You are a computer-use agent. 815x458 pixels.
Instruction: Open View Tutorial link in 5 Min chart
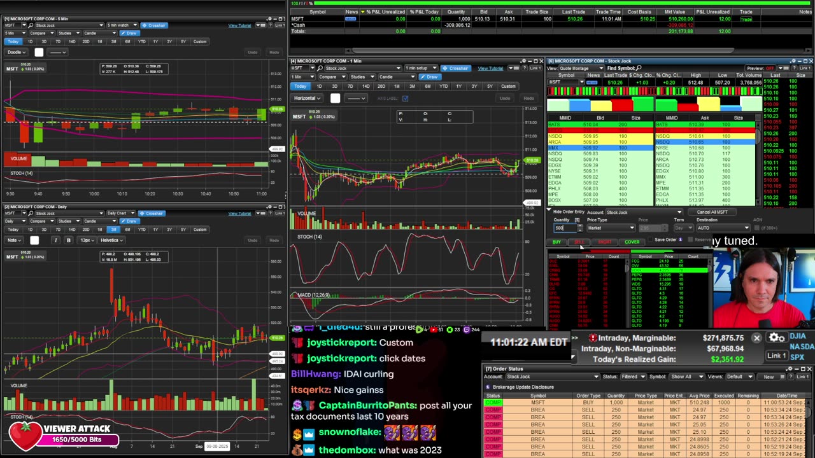click(x=239, y=25)
